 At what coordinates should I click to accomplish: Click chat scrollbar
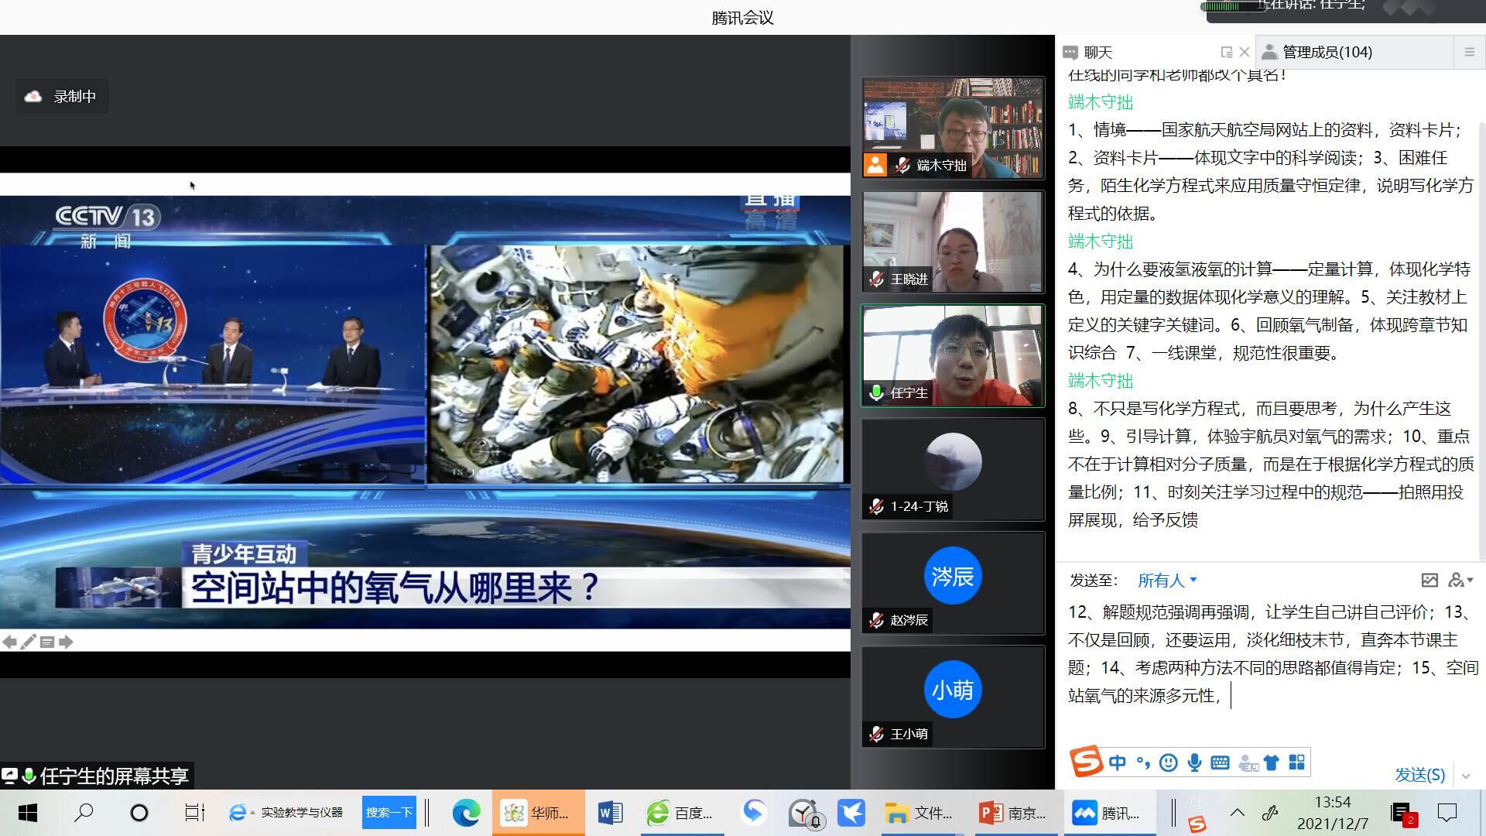pyautogui.click(x=1481, y=341)
